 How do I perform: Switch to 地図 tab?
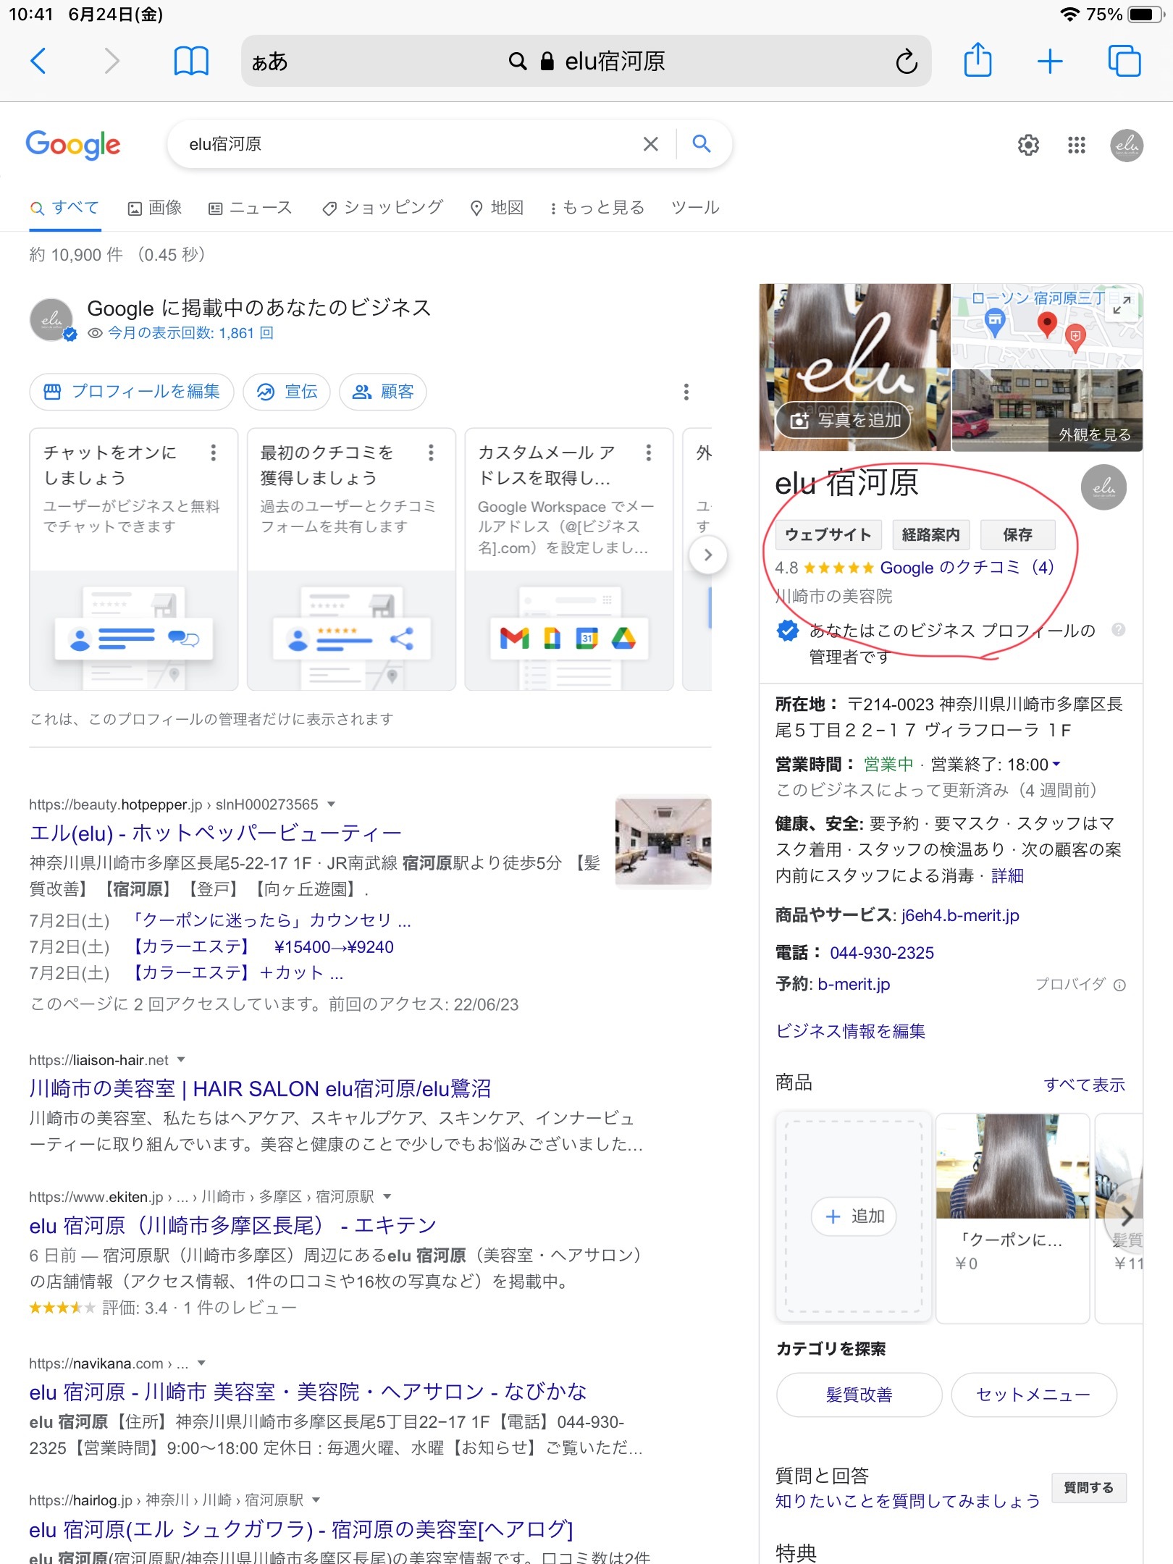click(497, 208)
